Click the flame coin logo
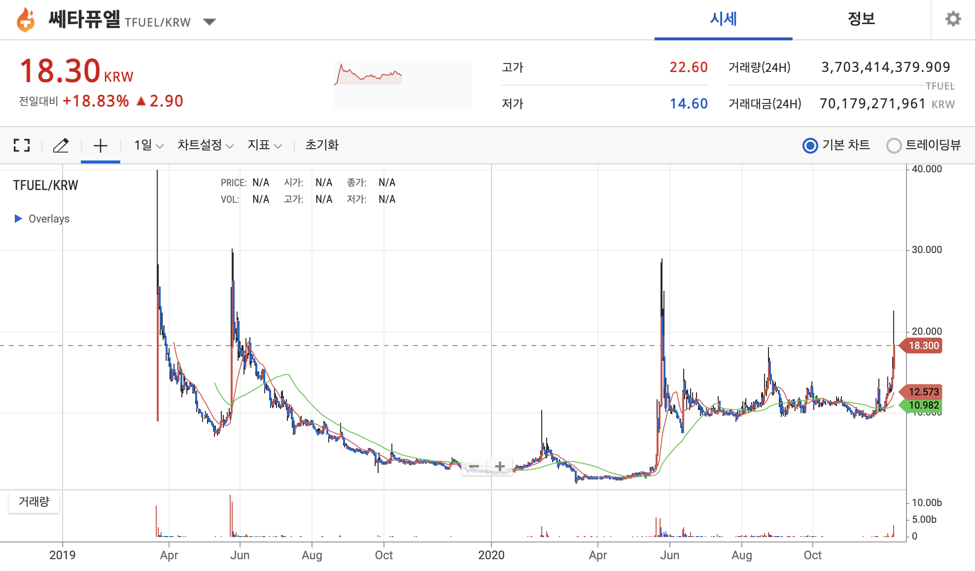Viewport: 975px width, 572px height. pyautogui.click(x=26, y=20)
